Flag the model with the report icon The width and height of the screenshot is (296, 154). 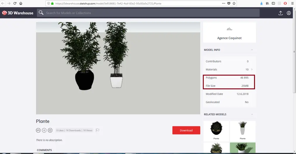coord(97,130)
